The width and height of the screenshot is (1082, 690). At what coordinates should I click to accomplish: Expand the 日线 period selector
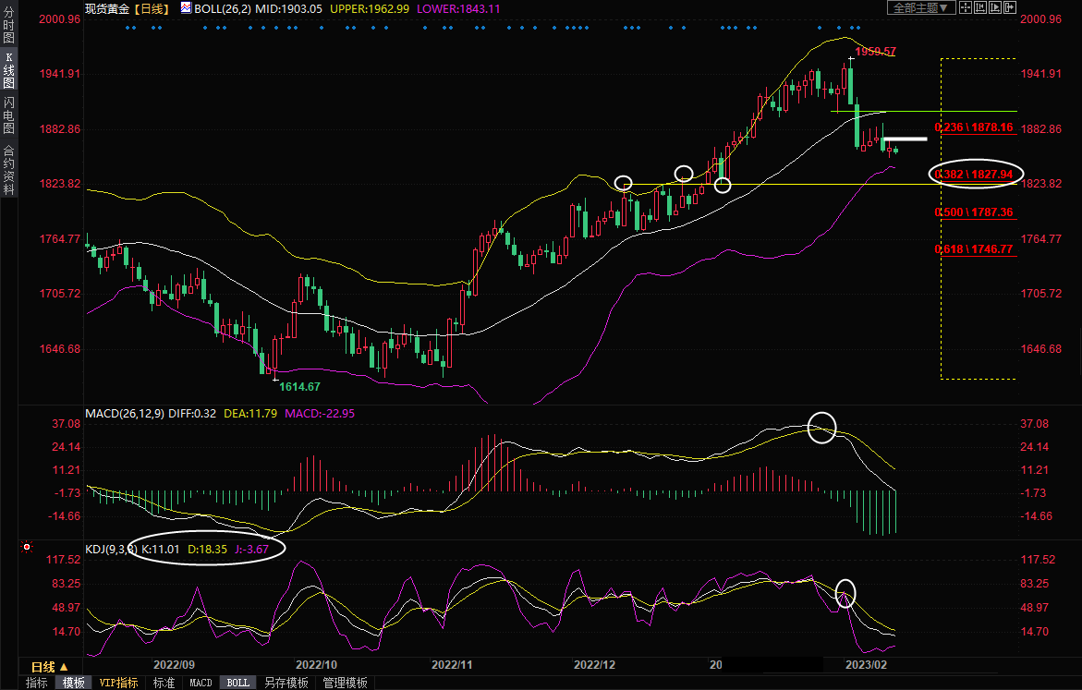(49, 667)
